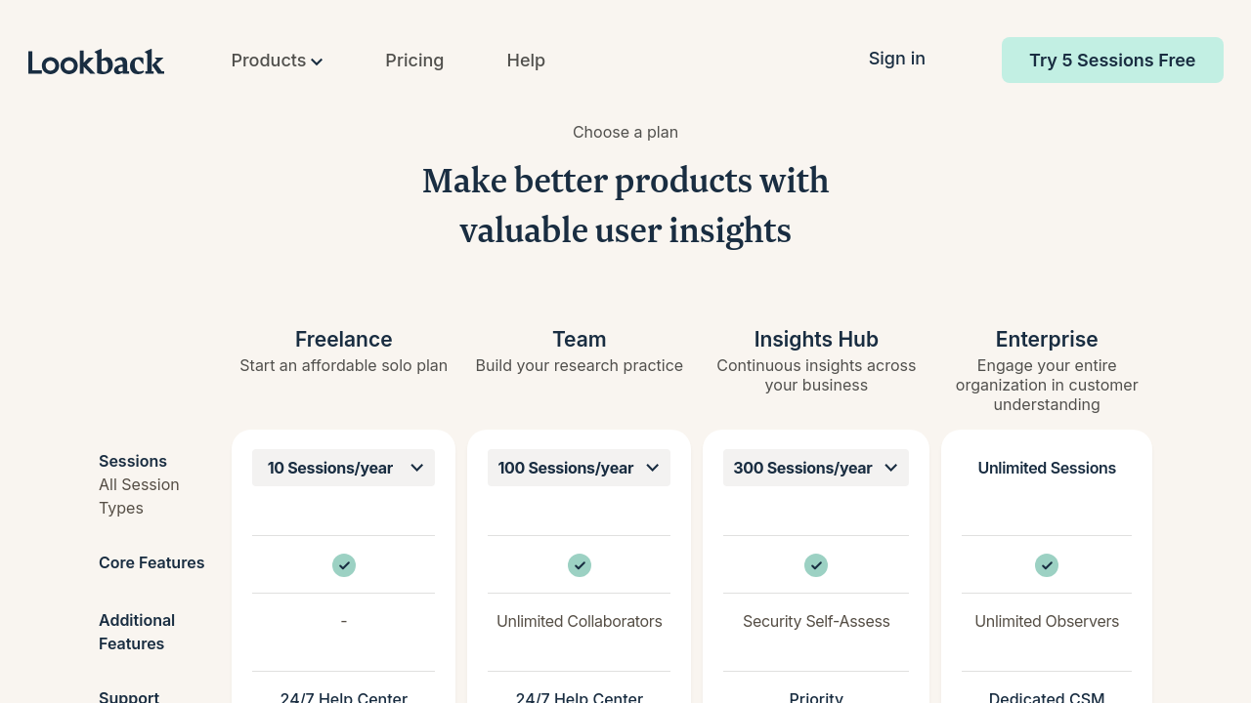Click Freelance Core Features checkmark icon
1251x703 pixels.
[344, 565]
